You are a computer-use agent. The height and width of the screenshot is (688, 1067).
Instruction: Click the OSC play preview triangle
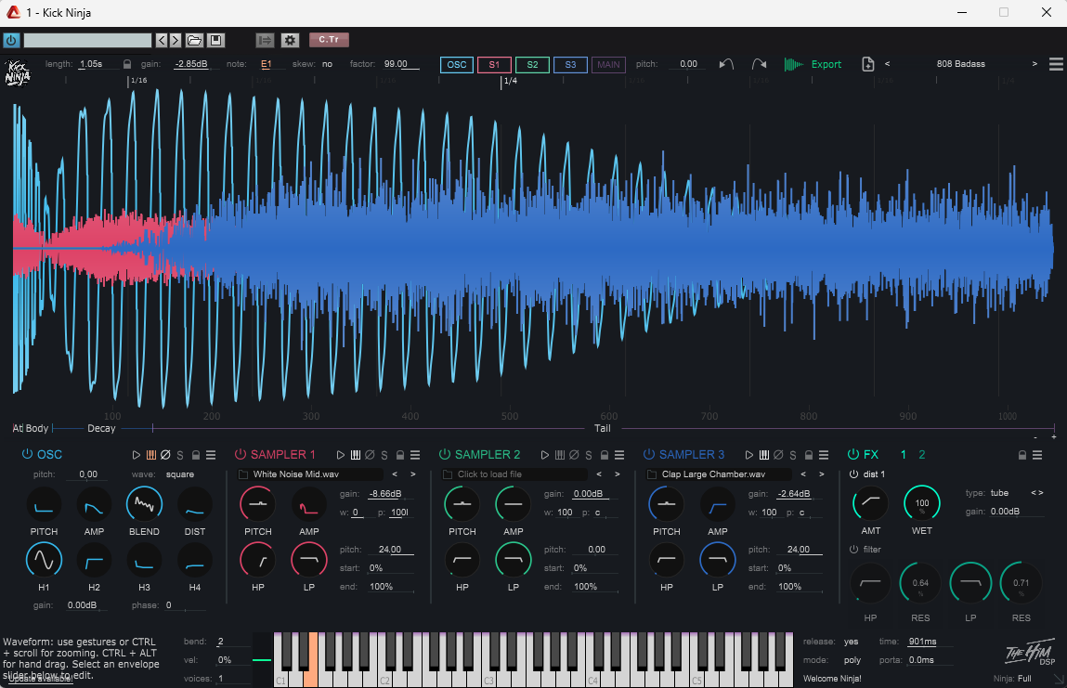click(x=137, y=455)
